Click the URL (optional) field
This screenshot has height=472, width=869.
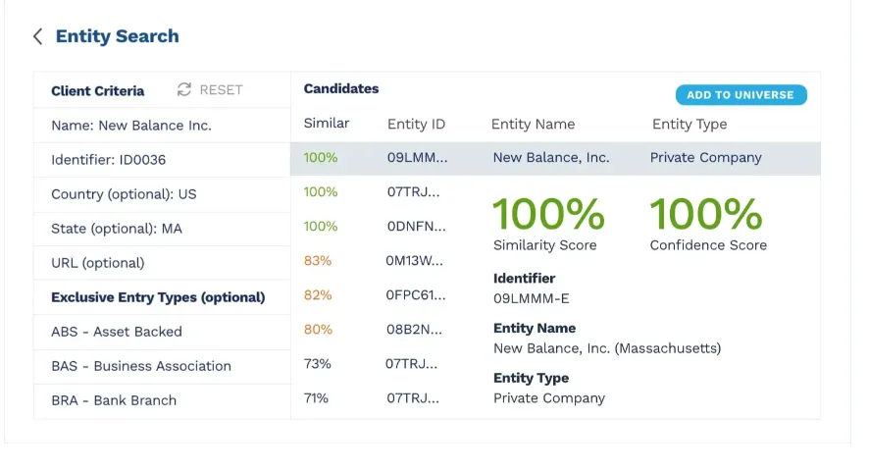point(162,263)
